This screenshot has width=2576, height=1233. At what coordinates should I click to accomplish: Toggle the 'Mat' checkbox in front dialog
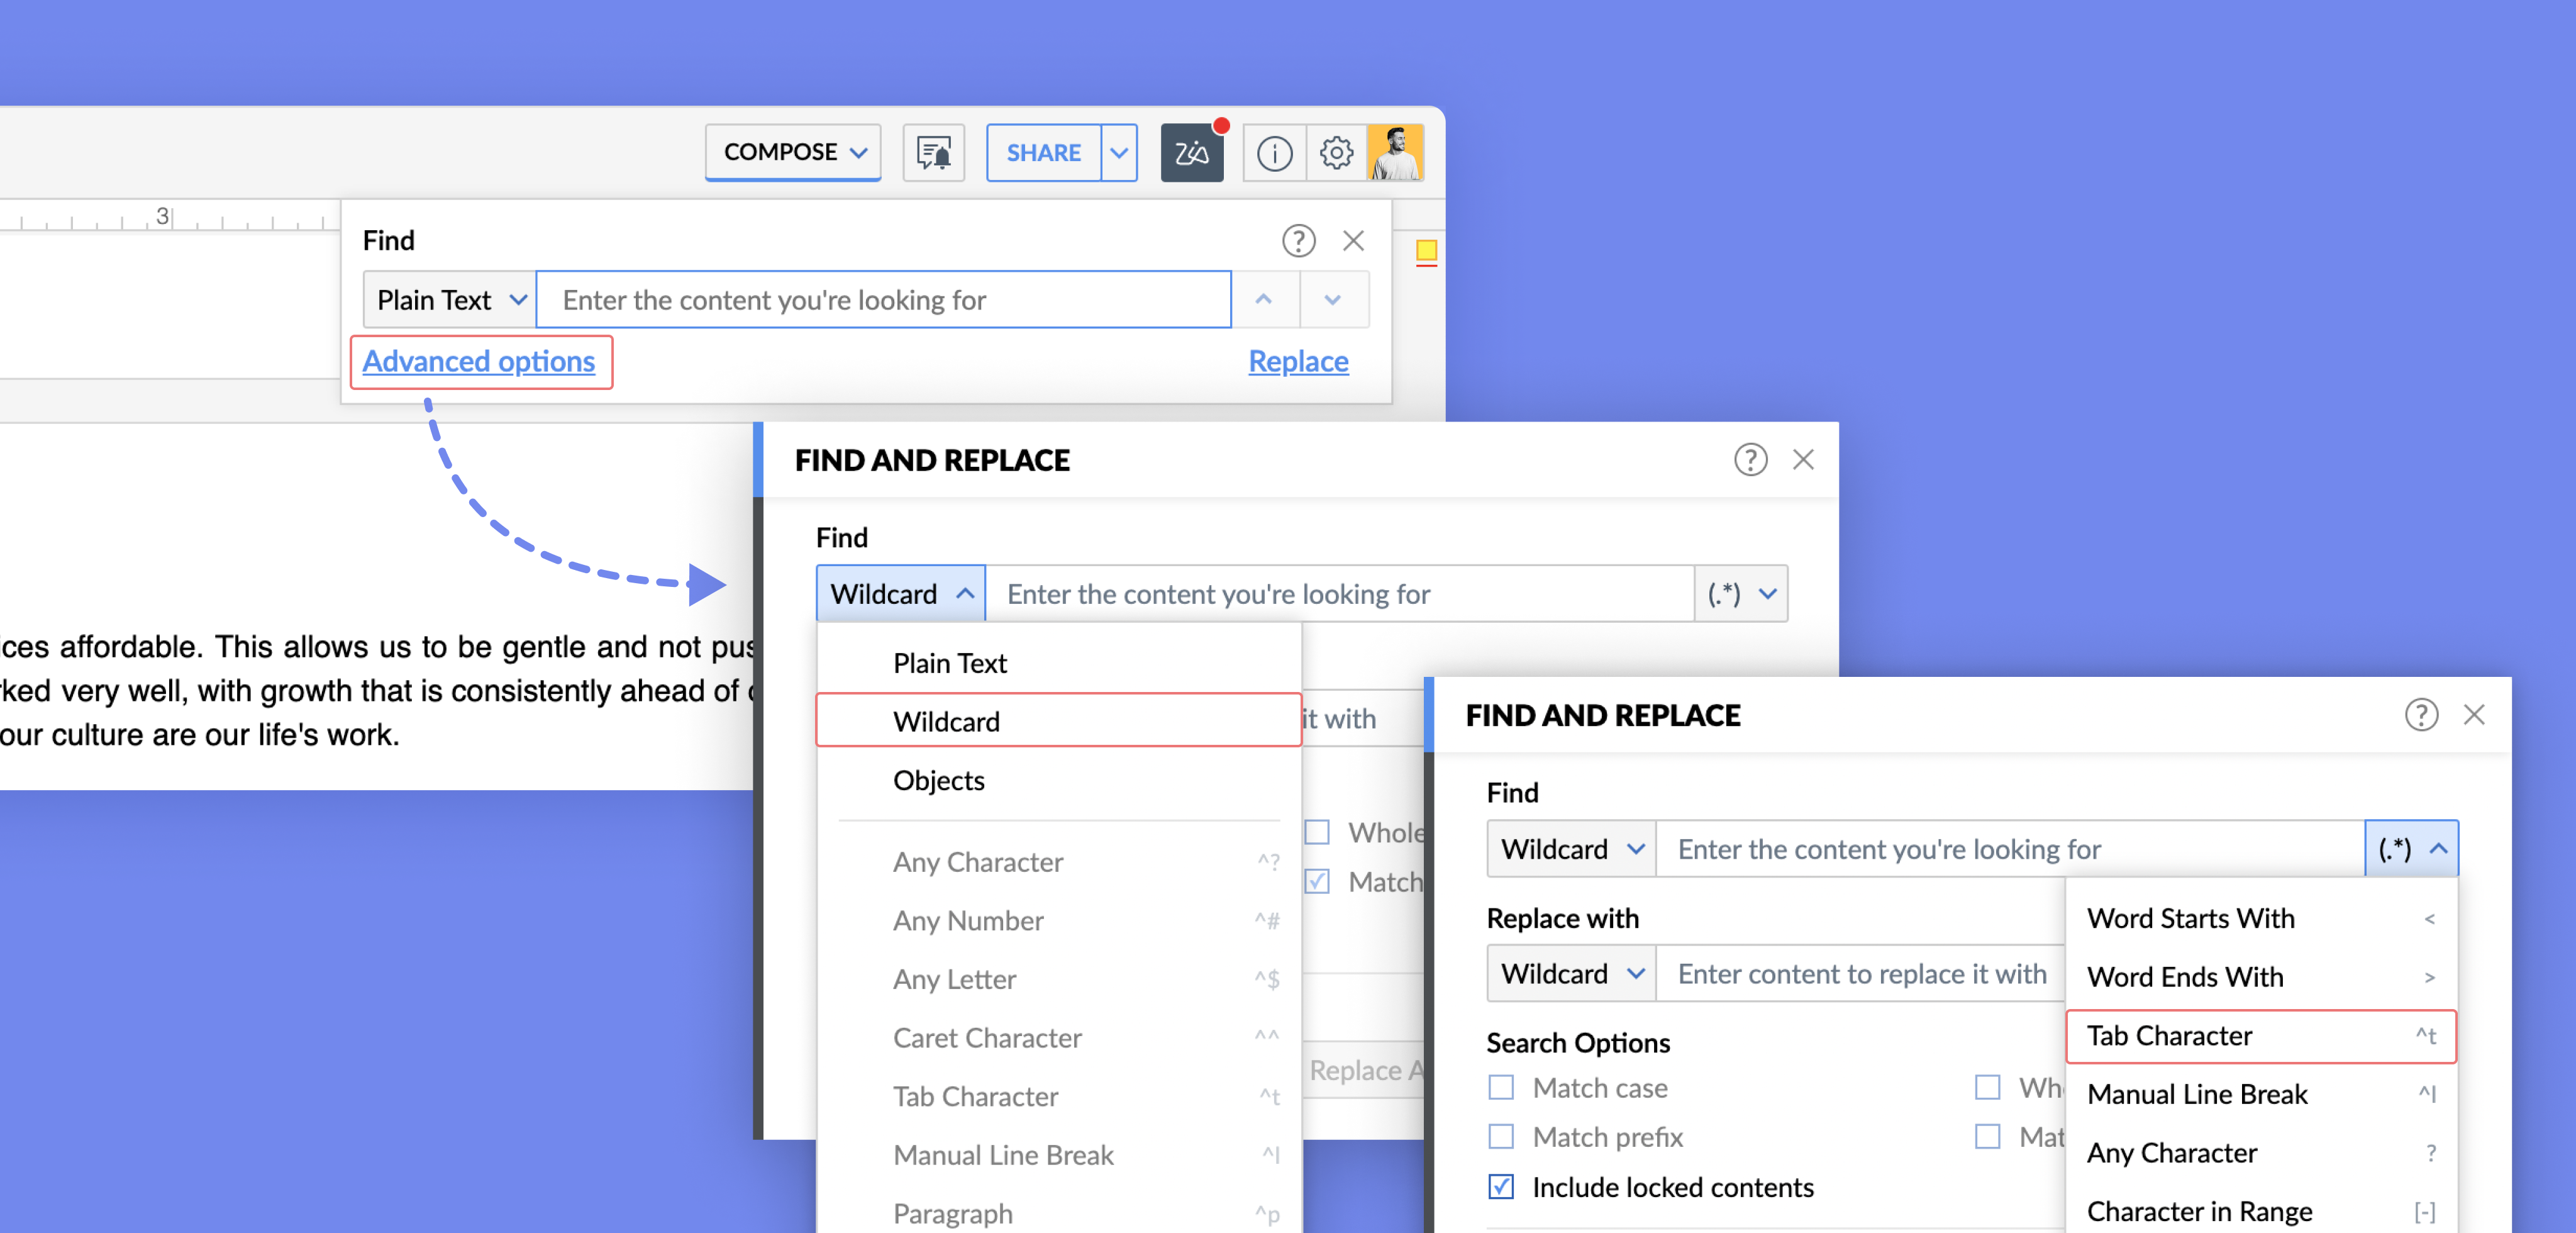point(1987,1137)
